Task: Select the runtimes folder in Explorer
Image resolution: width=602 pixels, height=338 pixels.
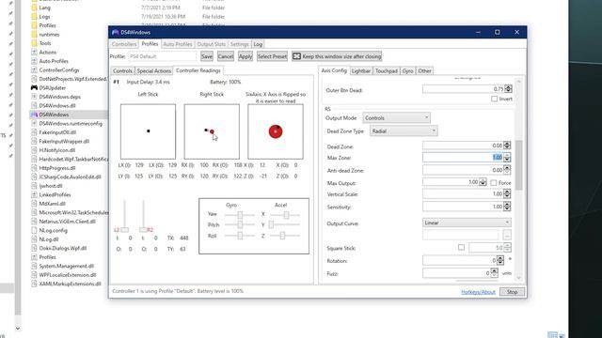Action: click(49, 35)
